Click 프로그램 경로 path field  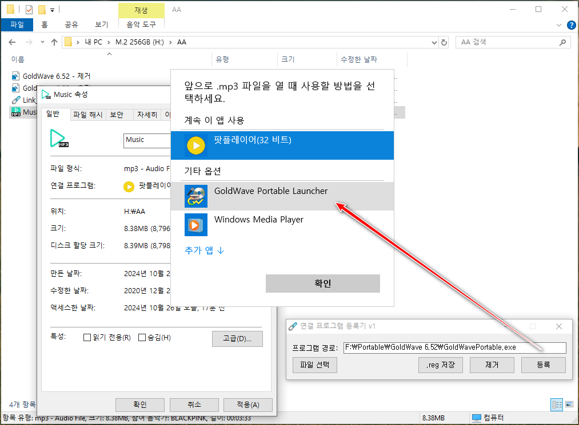click(454, 347)
